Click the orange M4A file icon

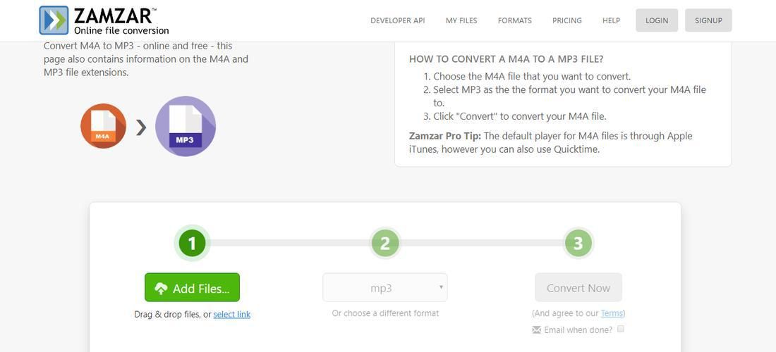pos(103,126)
